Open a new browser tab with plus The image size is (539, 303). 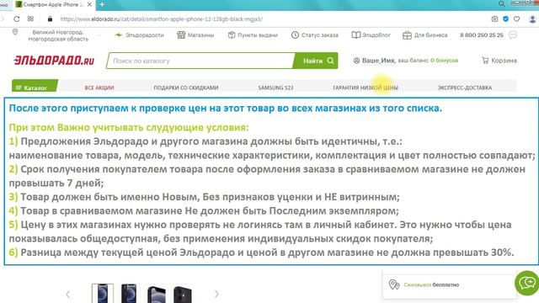pos(102,4)
